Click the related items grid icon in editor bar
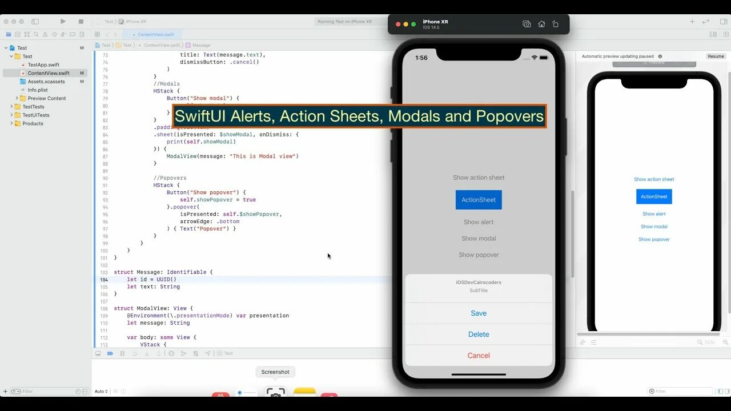 97,34
